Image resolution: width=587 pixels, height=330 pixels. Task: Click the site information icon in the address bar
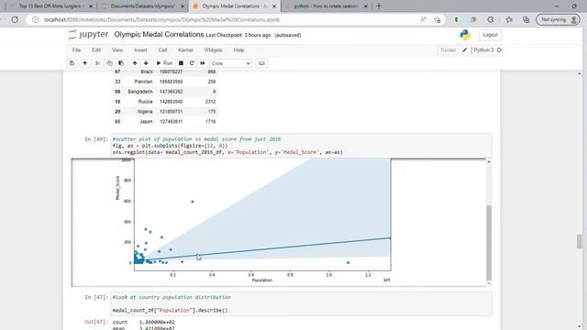[x=35, y=20]
